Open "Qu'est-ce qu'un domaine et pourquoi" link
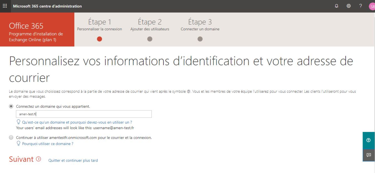Screen dimensions: 375x173 tap(77, 122)
